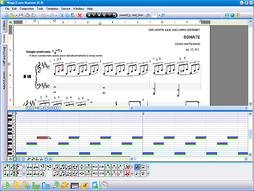Toggle loop playback button
The image size is (254, 191).
click(115, 15)
